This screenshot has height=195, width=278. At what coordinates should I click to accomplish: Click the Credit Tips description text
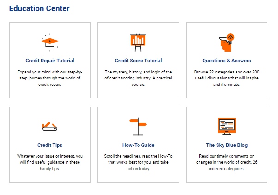[x=50, y=162]
